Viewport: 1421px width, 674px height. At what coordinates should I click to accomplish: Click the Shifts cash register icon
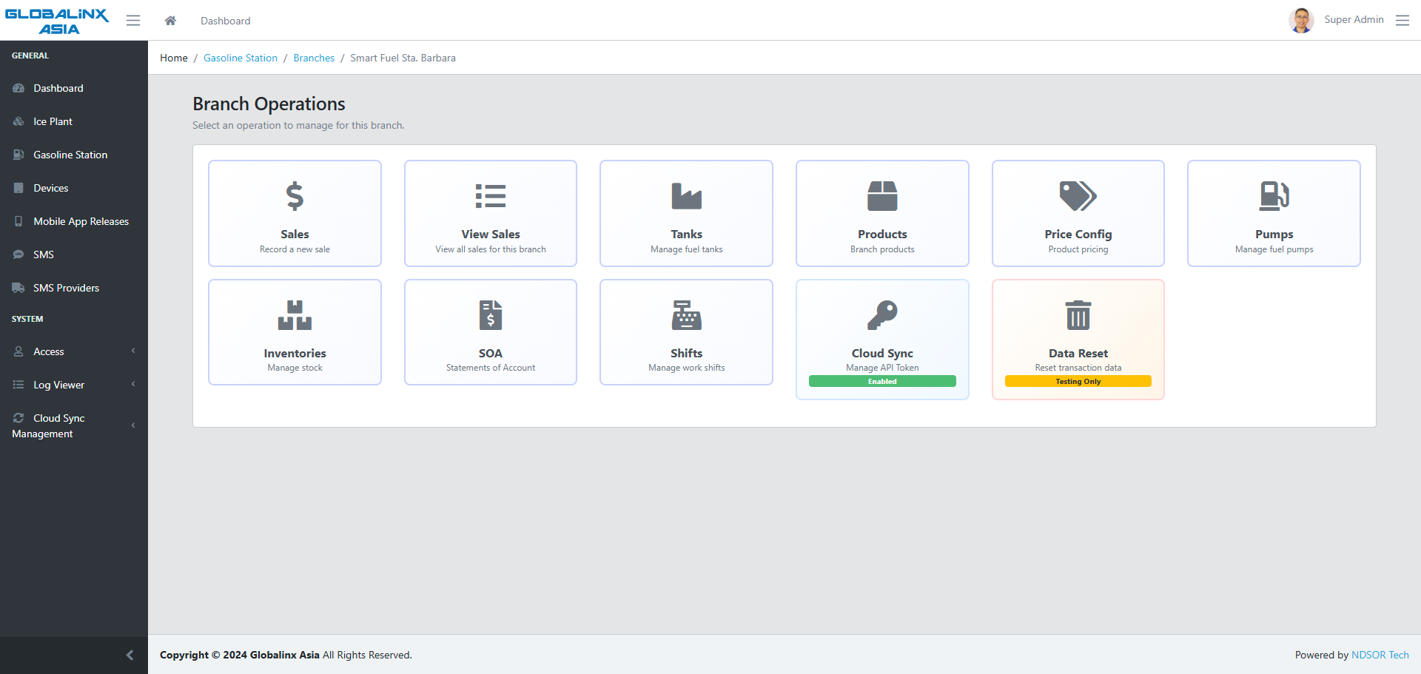point(686,315)
